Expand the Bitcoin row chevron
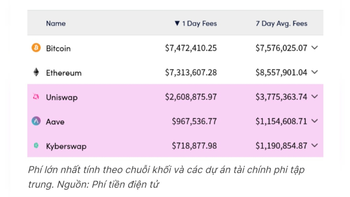 click(x=314, y=48)
